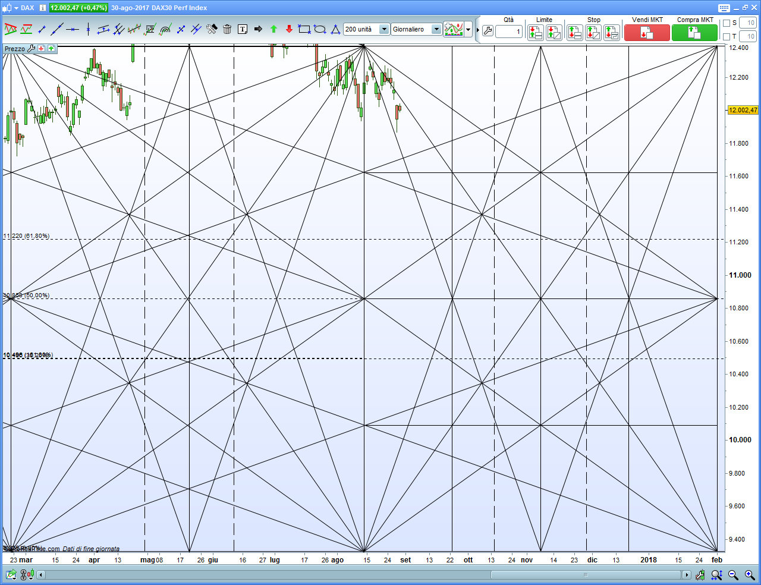Click the green chart export icon
Viewport: 761px width, 585px height.
(x=11, y=574)
